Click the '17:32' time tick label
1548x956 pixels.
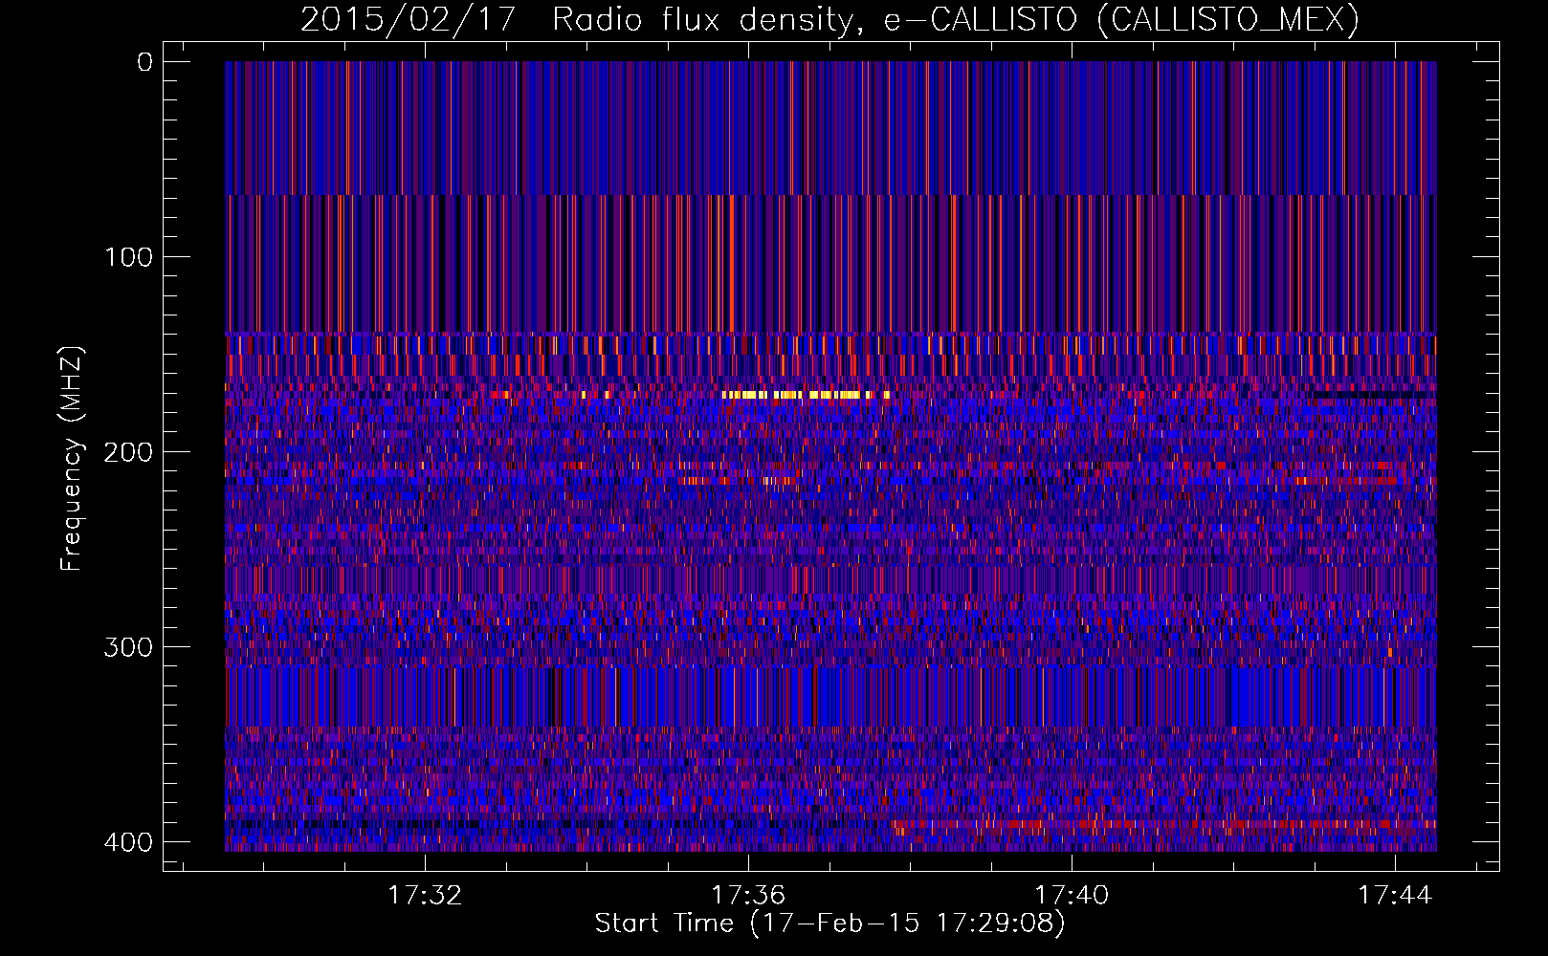click(x=425, y=895)
